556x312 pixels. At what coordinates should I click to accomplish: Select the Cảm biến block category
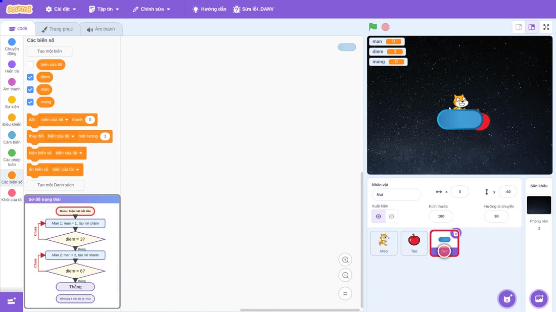[12, 137]
